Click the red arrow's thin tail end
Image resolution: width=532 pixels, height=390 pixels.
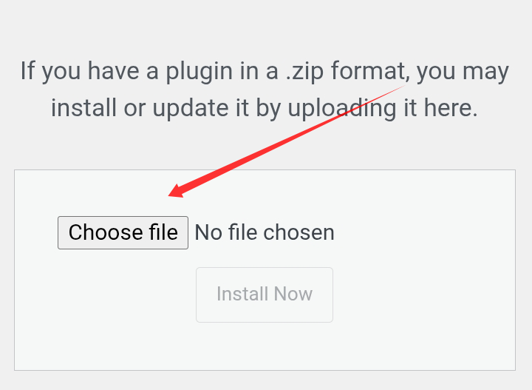403,87
